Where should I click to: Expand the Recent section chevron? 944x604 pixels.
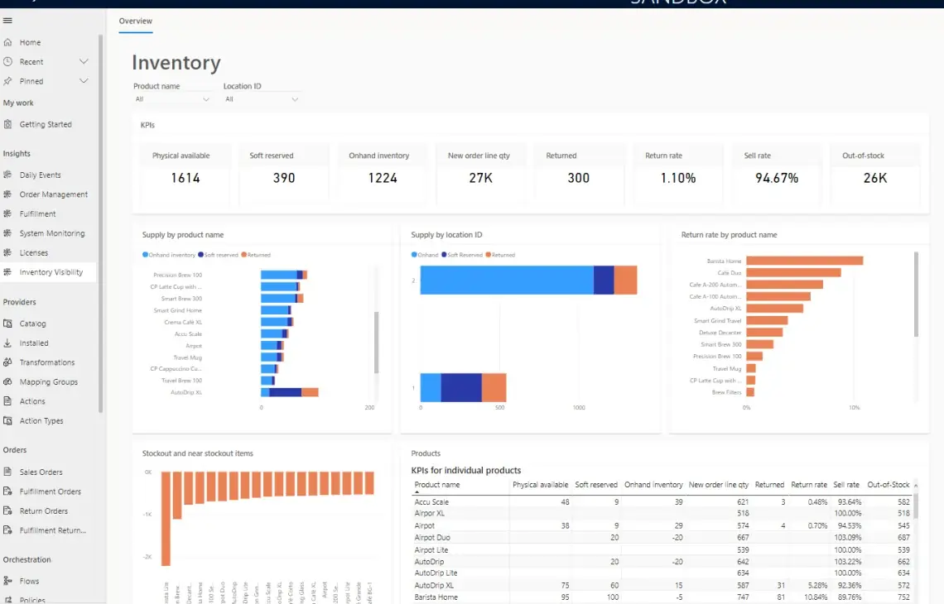click(x=84, y=61)
